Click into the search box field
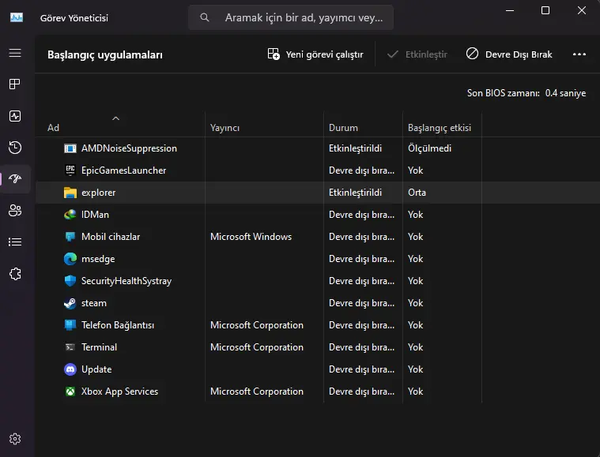This screenshot has width=600, height=457. 291,17
